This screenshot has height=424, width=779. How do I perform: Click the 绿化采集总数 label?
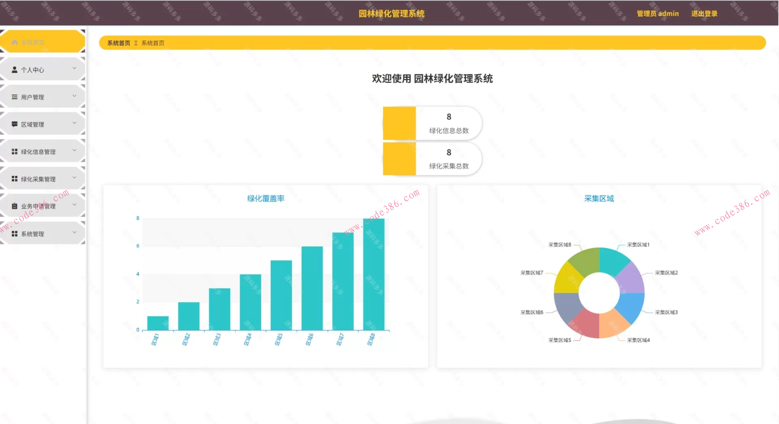449,166
